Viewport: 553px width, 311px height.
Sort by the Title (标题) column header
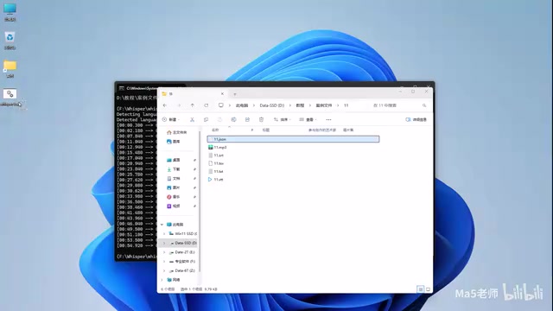pyautogui.click(x=266, y=130)
